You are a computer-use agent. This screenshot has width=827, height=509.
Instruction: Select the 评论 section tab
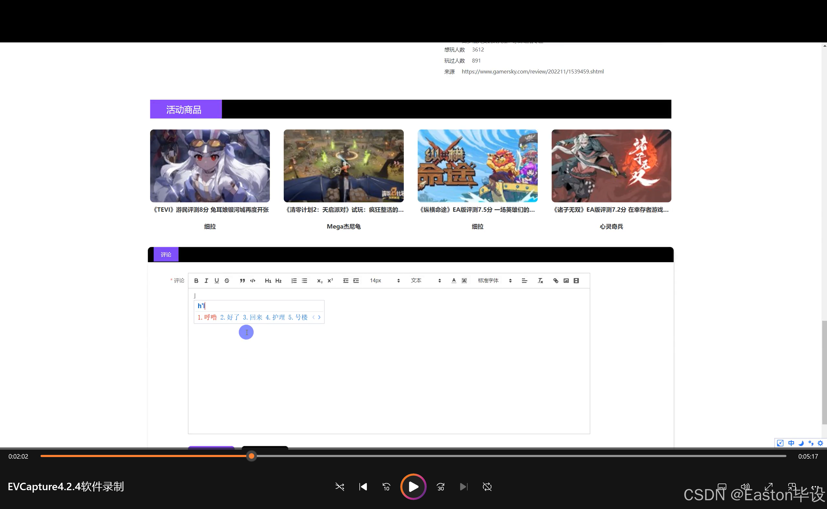click(166, 254)
